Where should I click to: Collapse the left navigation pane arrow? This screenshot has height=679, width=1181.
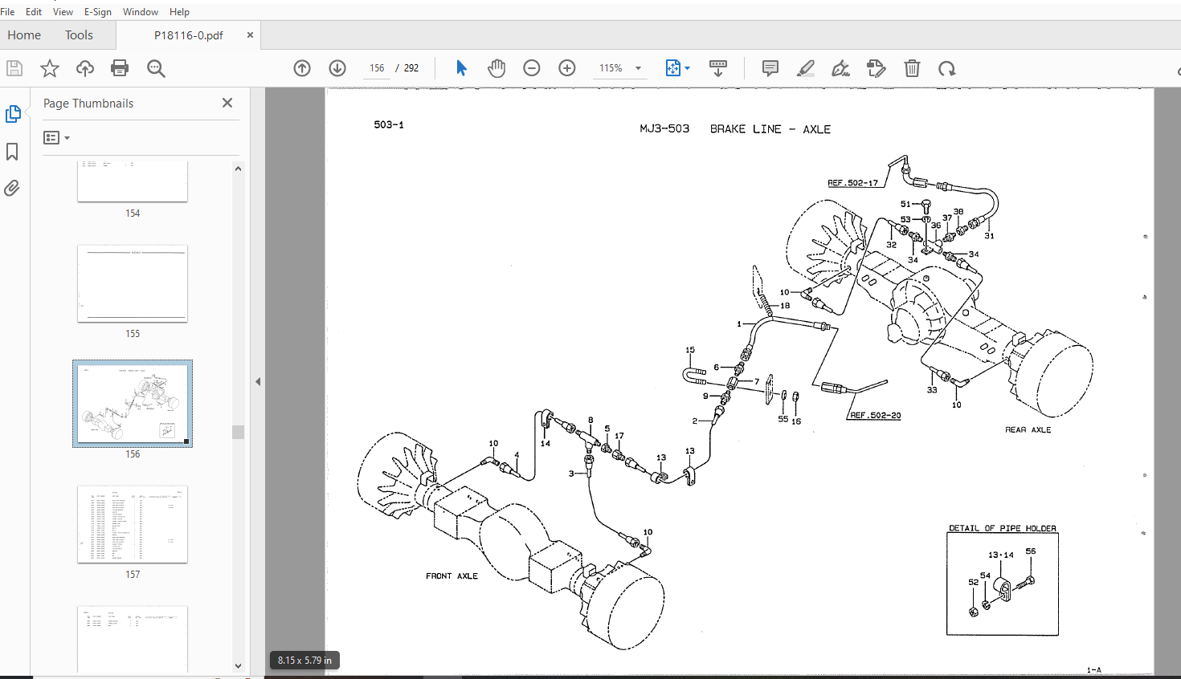(x=258, y=382)
